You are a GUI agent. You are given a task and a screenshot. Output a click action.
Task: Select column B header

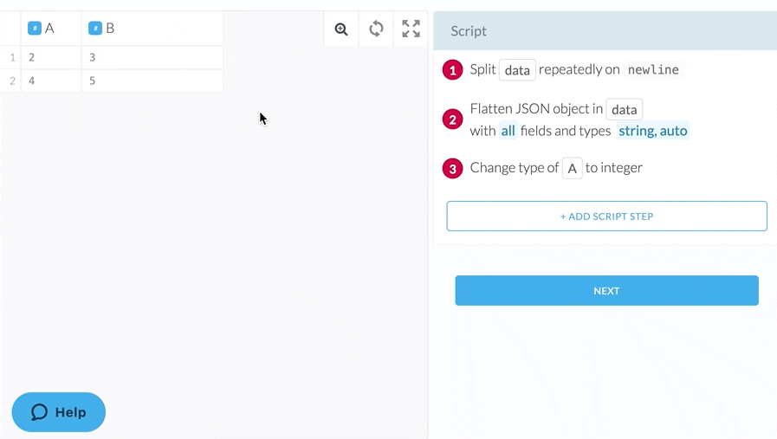coord(152,29)
